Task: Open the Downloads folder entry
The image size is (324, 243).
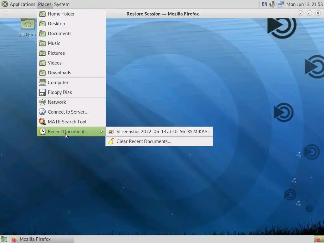Action: click(71, 73)
